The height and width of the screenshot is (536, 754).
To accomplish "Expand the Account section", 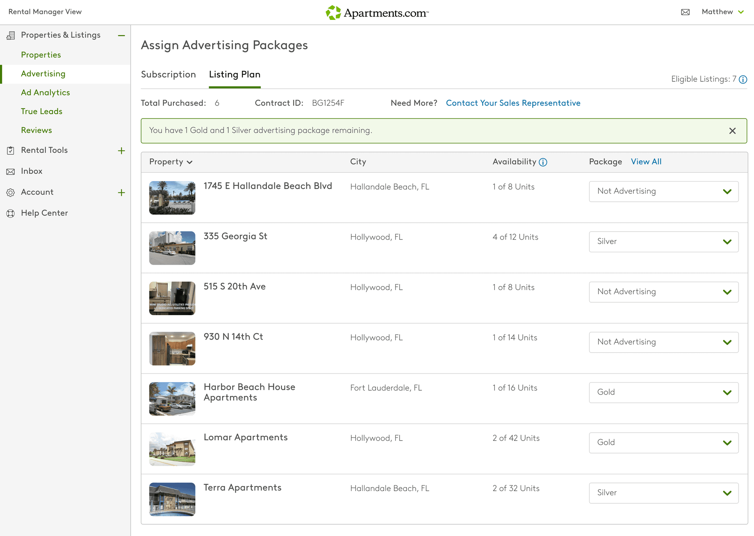I will tap(121, 193).
